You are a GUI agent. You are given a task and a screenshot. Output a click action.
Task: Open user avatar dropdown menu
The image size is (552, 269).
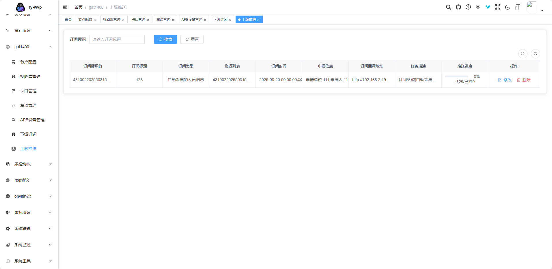(x=535, y=8)
